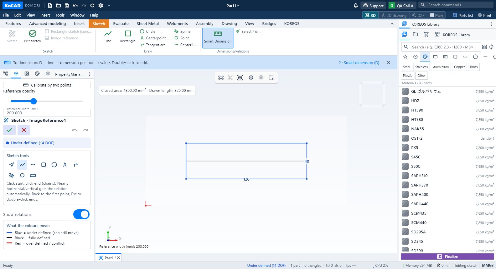Viewport: 496px width, 269px height.
Task: Open the PropertyManager panel options menu
Action: pyautogui.click(x=90, y=74)
